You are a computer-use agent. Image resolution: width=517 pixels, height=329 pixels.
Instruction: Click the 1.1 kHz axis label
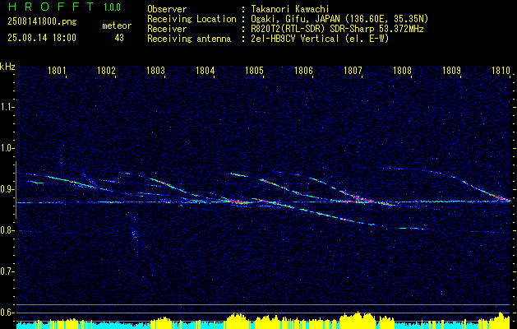(7, 107)
